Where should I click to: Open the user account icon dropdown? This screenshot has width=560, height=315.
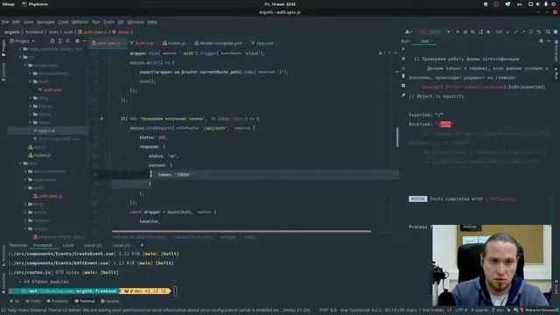pos(409,31)
